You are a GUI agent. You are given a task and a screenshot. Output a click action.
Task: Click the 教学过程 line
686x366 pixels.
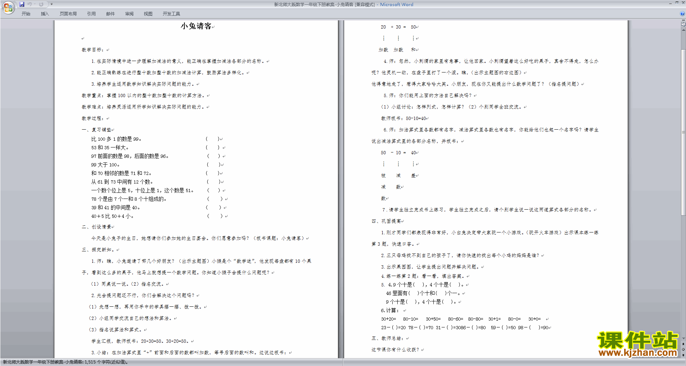pyautogui.click(x=94, y=118)
